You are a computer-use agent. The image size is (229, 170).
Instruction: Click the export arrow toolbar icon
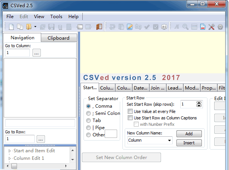point(88,27)
